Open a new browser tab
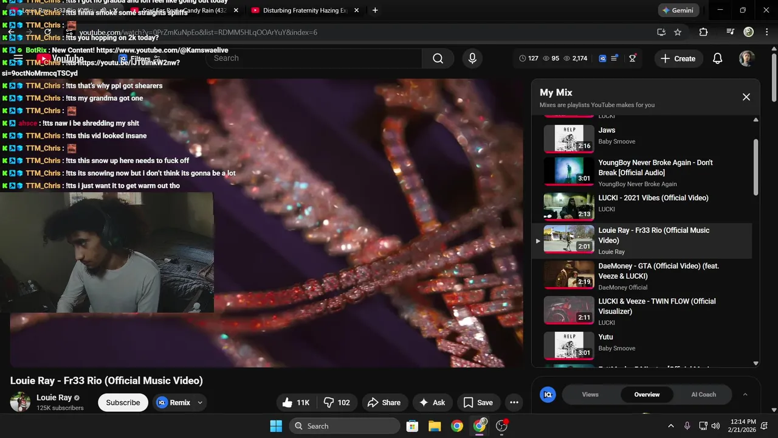Screen dimensions: 778x438 tap(375, 10)
